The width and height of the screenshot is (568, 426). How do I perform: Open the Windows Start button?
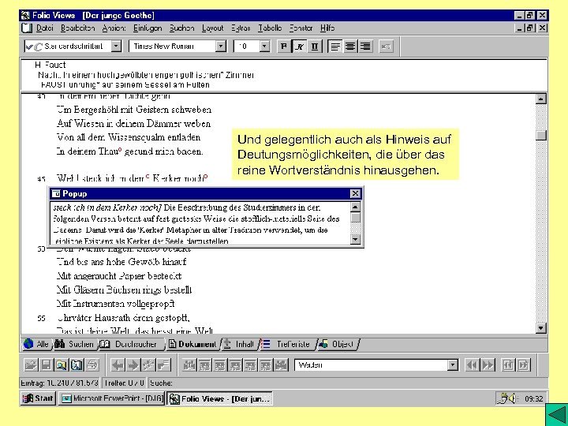(38, 398)
